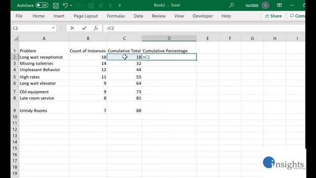The height and width of the screenshot is (178, 316).
Task: Open the Page Layout tab
Action: pyautogui.click(x=85, y=16)
